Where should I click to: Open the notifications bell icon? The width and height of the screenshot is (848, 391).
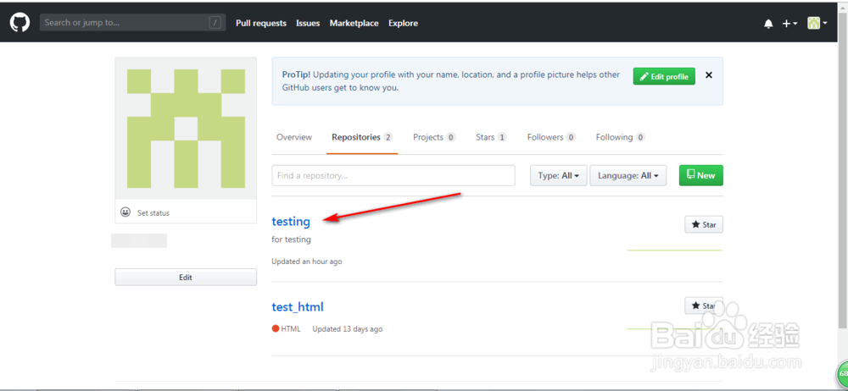[768, 24]
